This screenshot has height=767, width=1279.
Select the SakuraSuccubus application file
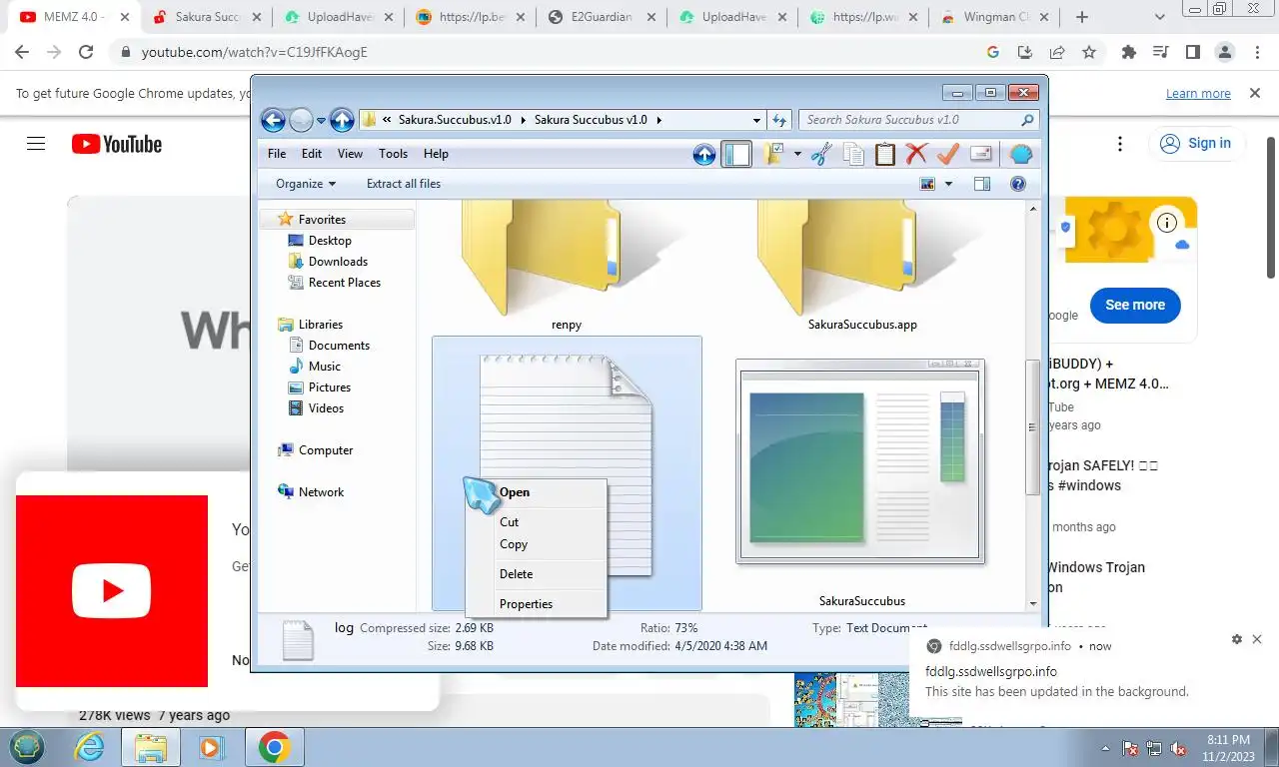click(861, 484)
